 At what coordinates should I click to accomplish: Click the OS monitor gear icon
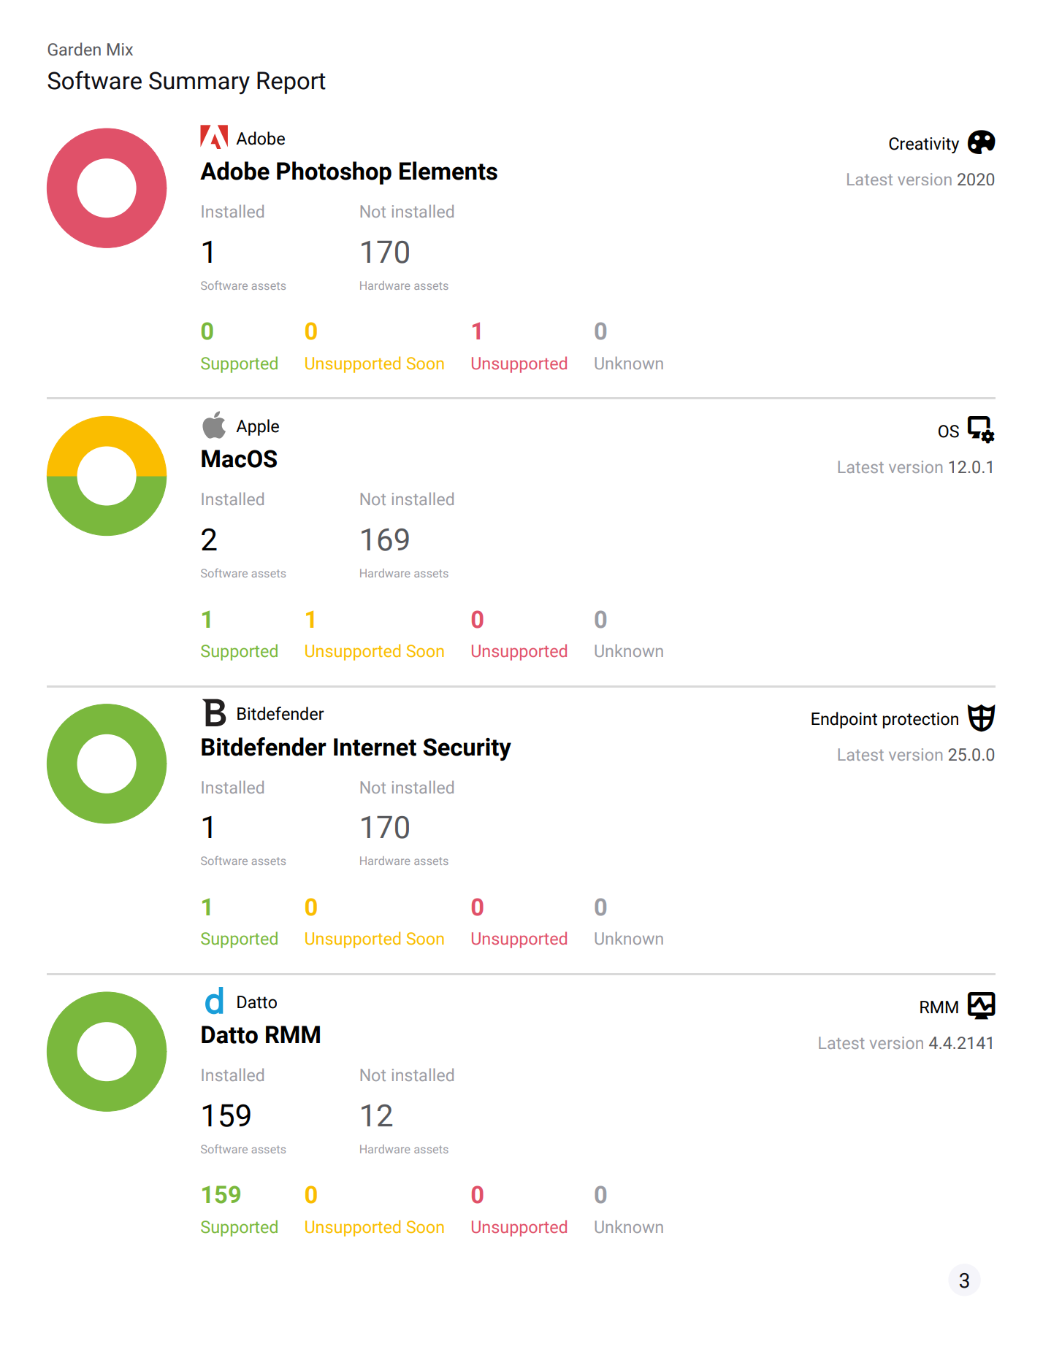981,430
